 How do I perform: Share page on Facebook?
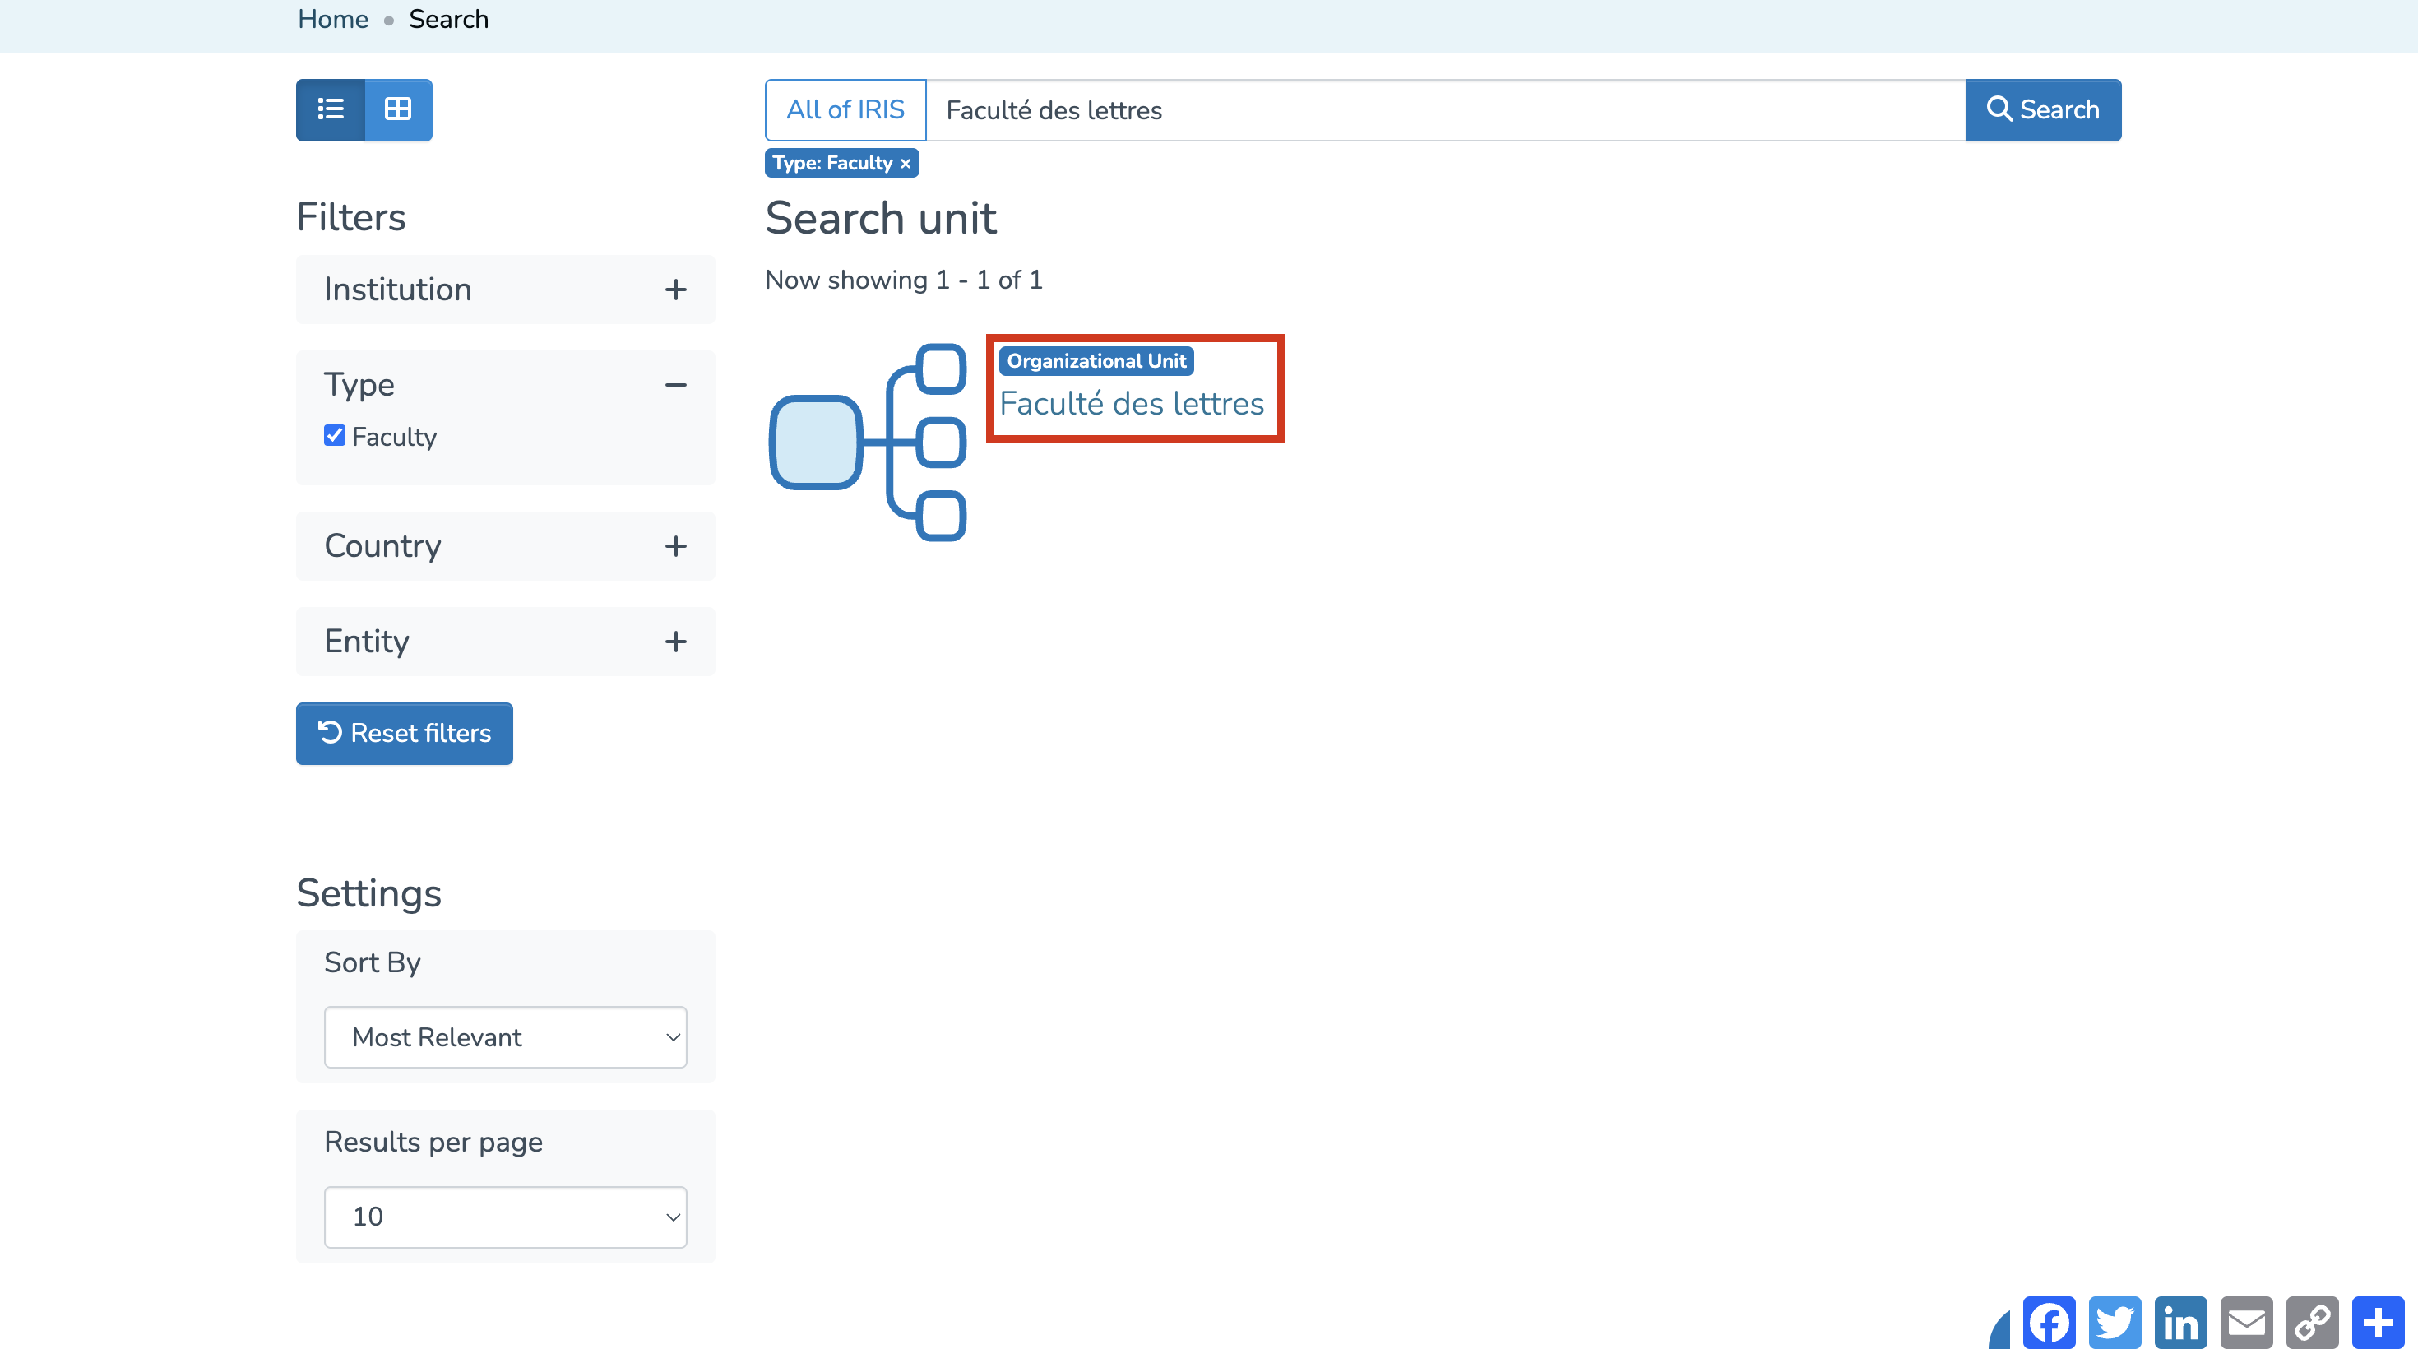pyautogui.click(x=2049, y=1322)
